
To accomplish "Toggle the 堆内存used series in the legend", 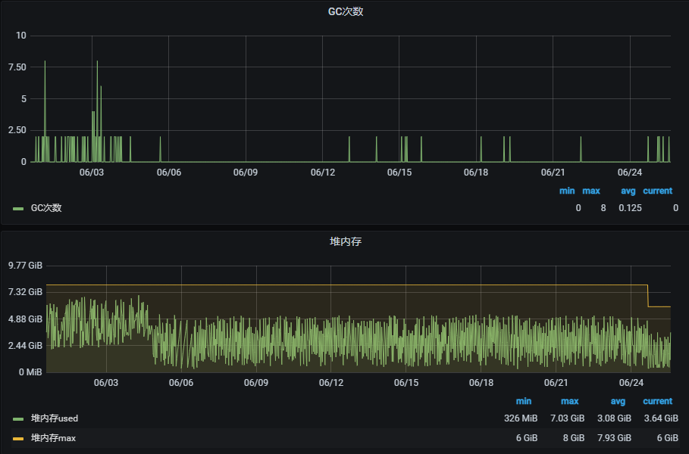I will (x=55, y=418).
